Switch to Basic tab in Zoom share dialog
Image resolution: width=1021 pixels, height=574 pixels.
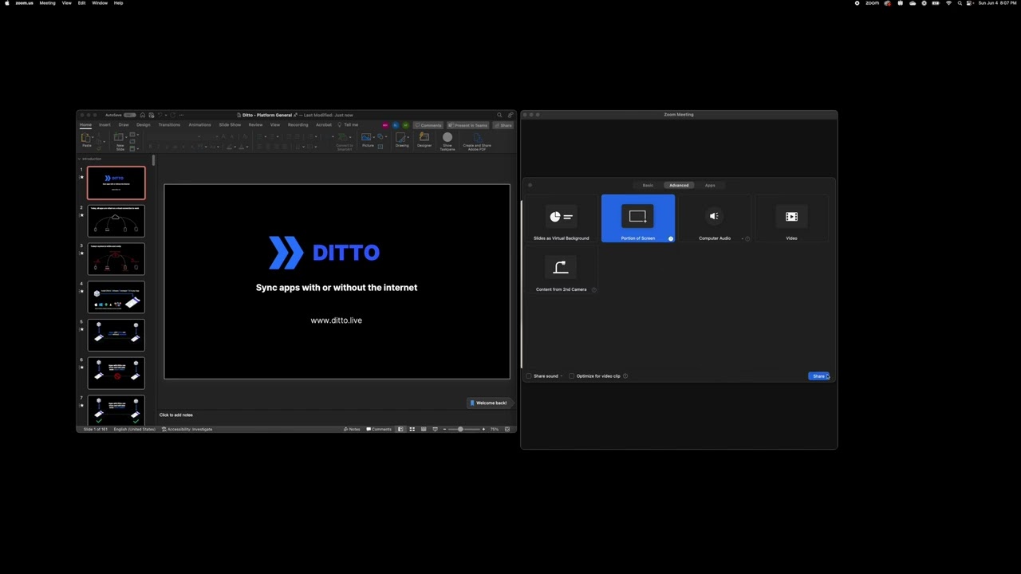(648, 186)
